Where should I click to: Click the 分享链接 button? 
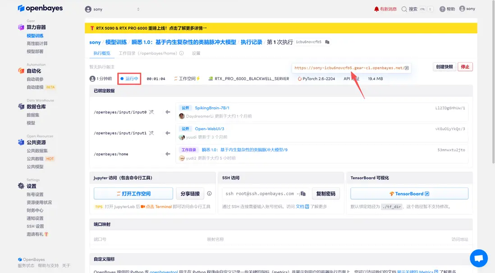pyautogui.click(x=190, y=193)
